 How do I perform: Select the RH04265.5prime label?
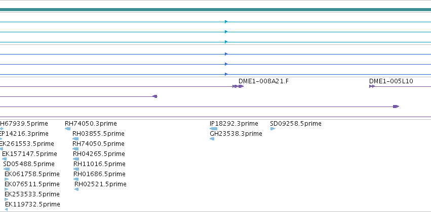click(x=99, y=154)
